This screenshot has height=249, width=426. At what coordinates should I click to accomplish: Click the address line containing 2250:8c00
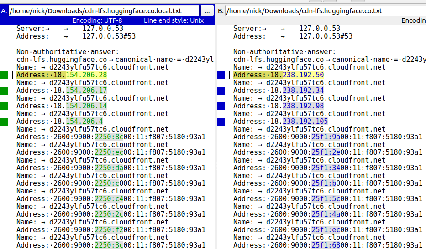click(111, 137)
